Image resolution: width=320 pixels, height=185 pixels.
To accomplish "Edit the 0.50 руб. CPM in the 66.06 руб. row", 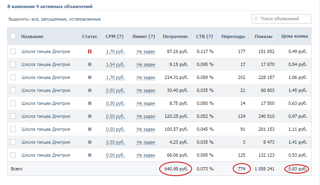I will pyautogui.click(x=115, y=155).
